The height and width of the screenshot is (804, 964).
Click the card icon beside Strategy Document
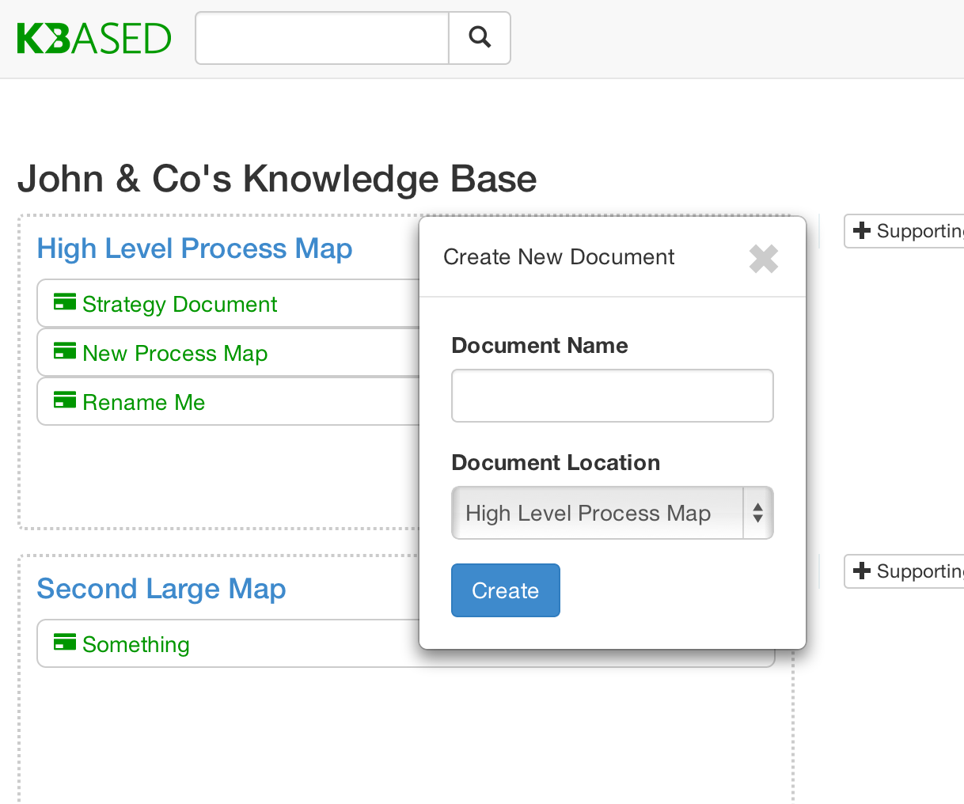pyautogui.click(x=65, y=302)
